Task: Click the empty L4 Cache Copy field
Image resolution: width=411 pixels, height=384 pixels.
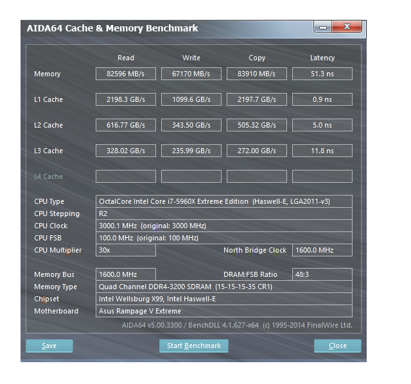Action: point(257,176)
